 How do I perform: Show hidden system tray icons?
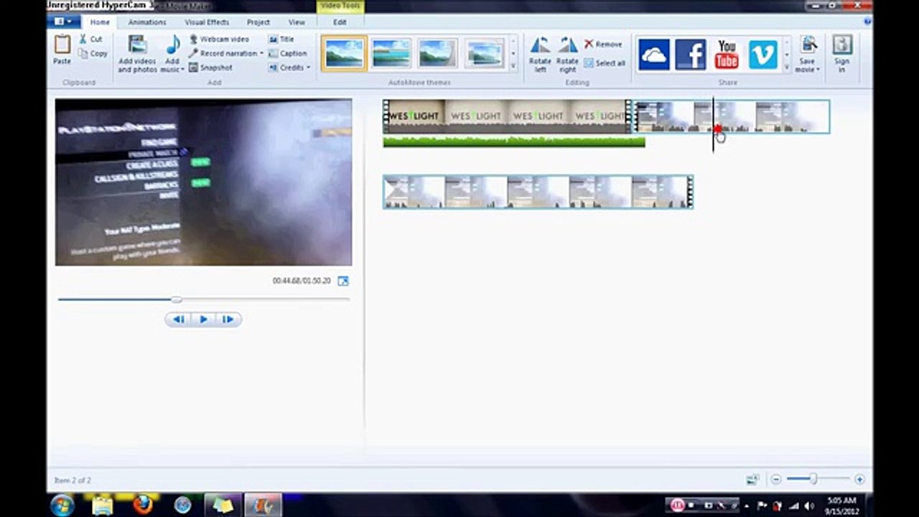click(x=747, y=506)
